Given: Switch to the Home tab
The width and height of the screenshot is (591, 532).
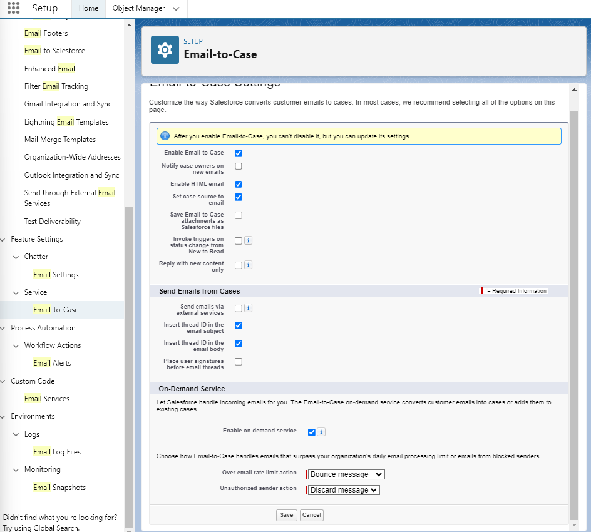Looking at the screenshot, I should (88, 8).
